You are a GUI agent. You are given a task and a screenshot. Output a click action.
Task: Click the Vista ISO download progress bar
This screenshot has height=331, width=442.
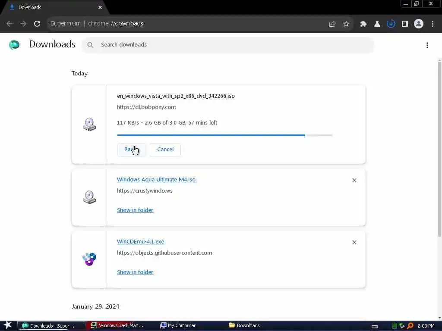coord(224,135)
